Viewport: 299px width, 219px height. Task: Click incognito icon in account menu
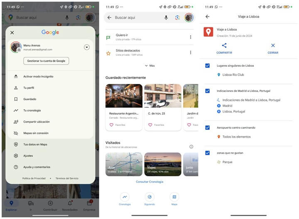point(16,77)
